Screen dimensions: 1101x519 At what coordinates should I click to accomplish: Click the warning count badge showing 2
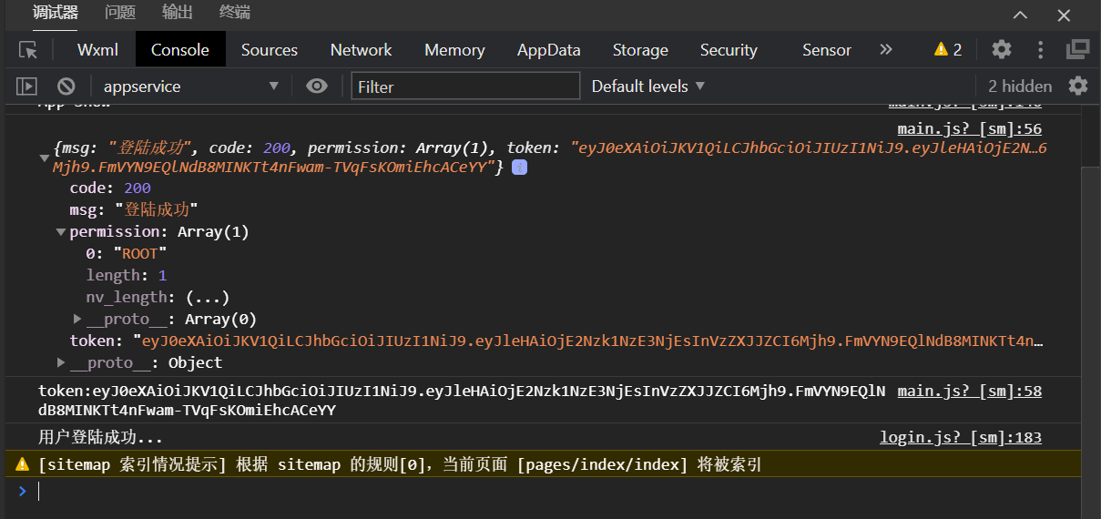[x=948, y=50]
